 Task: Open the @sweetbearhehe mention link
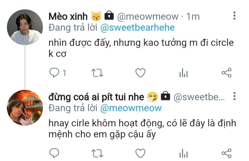(x=138, y=28)
